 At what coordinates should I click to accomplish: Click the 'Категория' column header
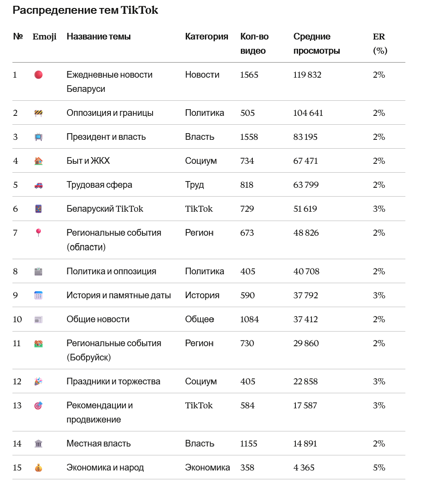click(207, 37)
